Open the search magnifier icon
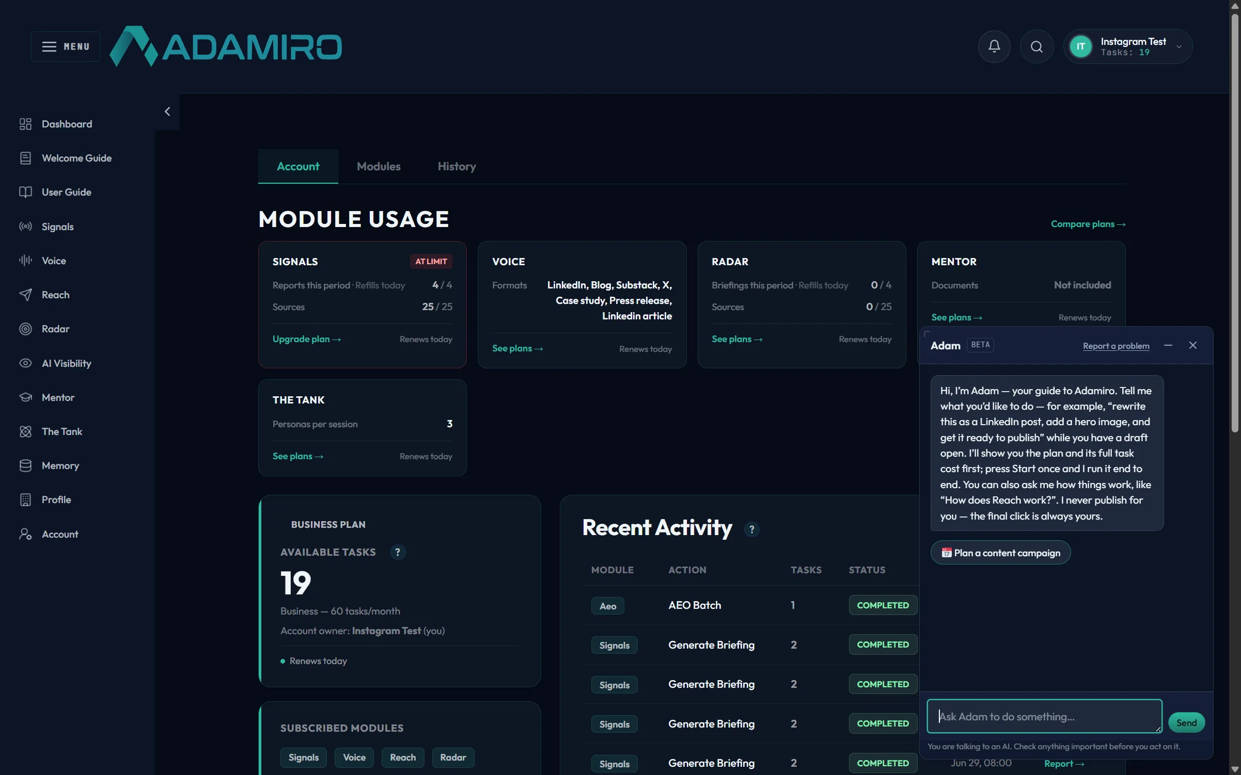The width and height of the screenshot is (1241, 775). click(1036, 46)
